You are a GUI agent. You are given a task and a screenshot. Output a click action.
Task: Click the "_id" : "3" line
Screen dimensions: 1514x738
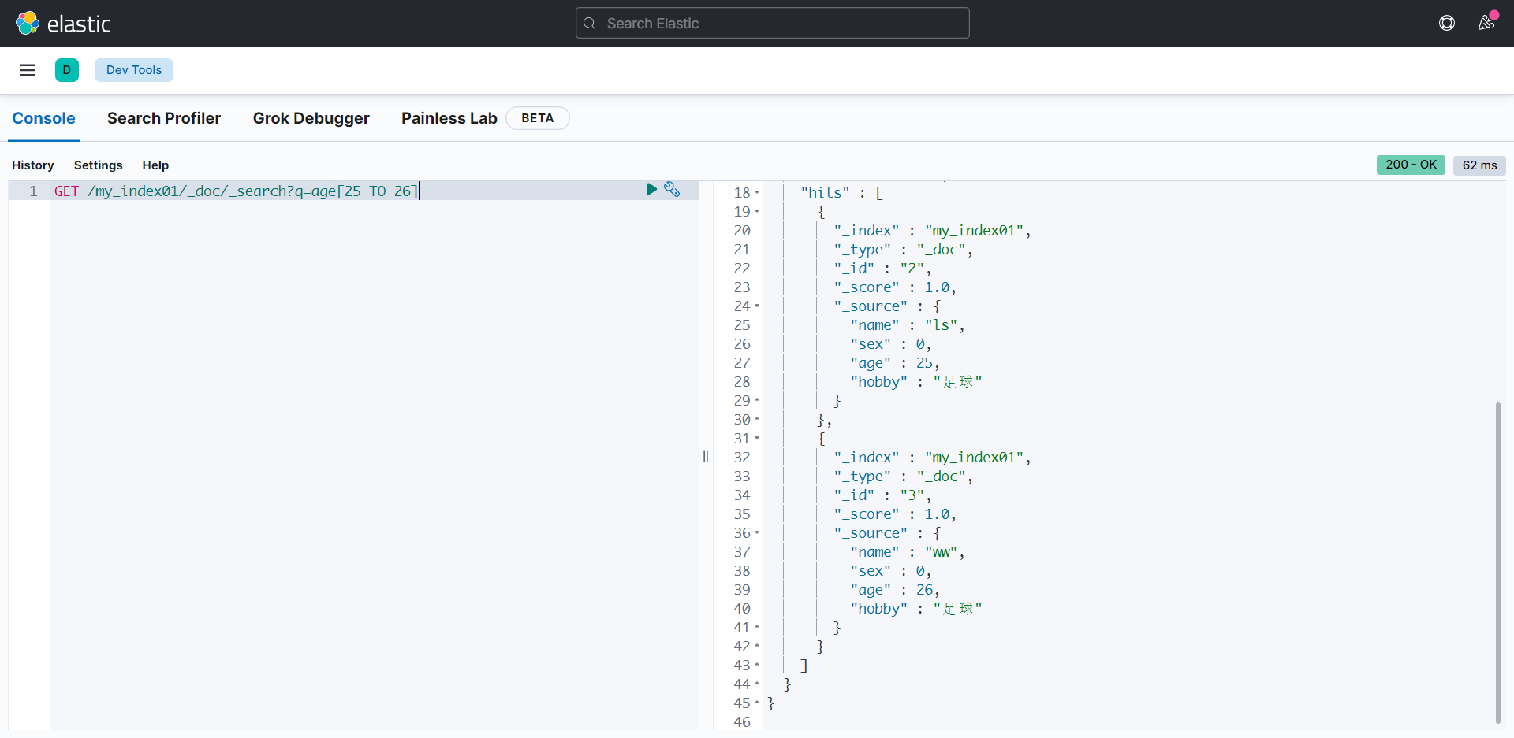click(882, 495)
